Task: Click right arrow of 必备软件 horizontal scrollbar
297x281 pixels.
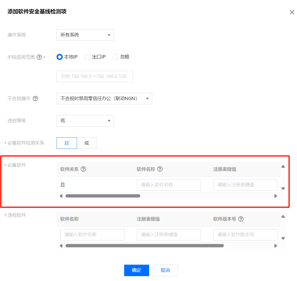Action: 276,196
